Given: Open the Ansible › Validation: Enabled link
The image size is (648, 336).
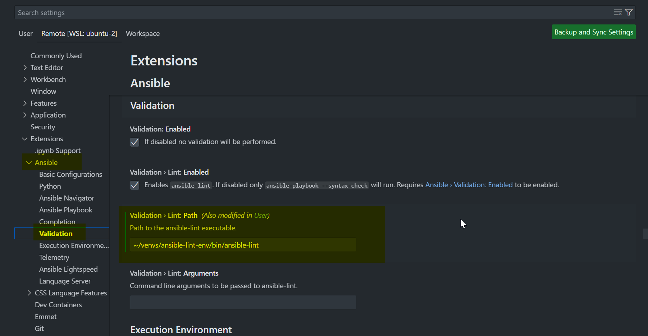Looking at the screenshot, I should pos(469,185).
